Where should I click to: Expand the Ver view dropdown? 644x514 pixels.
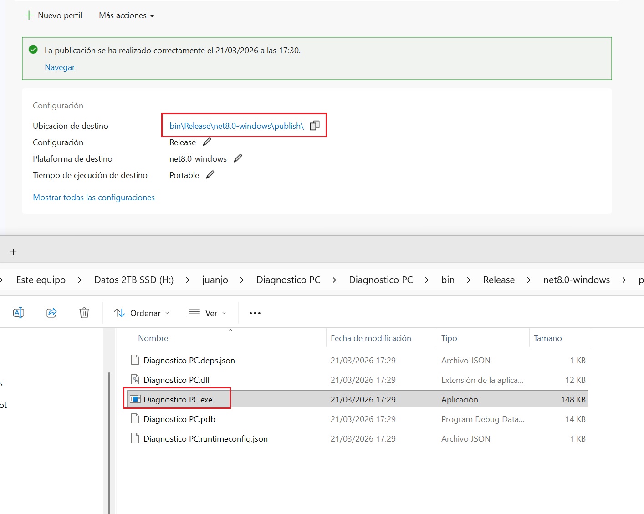208,313
